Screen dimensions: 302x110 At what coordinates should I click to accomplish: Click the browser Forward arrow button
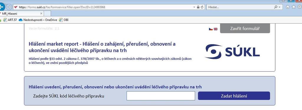(9, 7)
